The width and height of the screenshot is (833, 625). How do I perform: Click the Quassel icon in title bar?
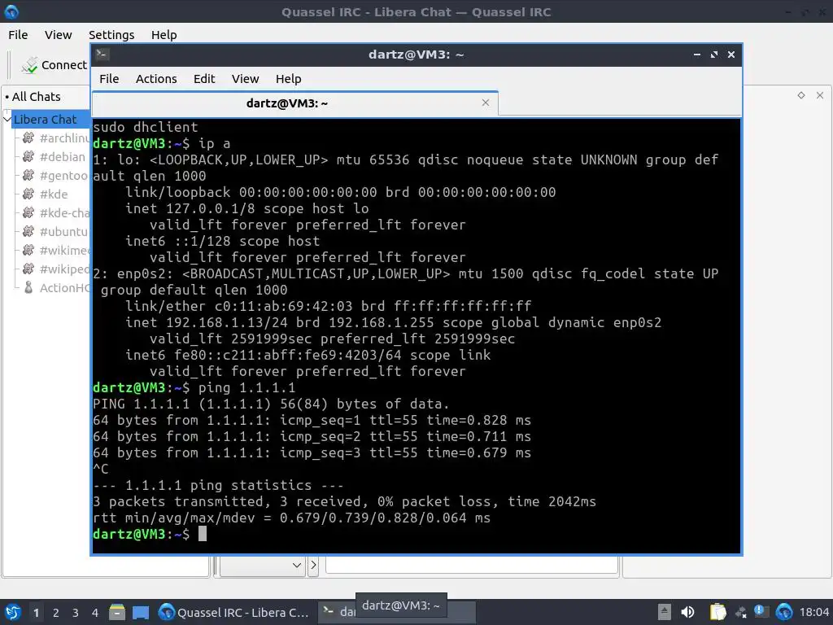[11, 11]
